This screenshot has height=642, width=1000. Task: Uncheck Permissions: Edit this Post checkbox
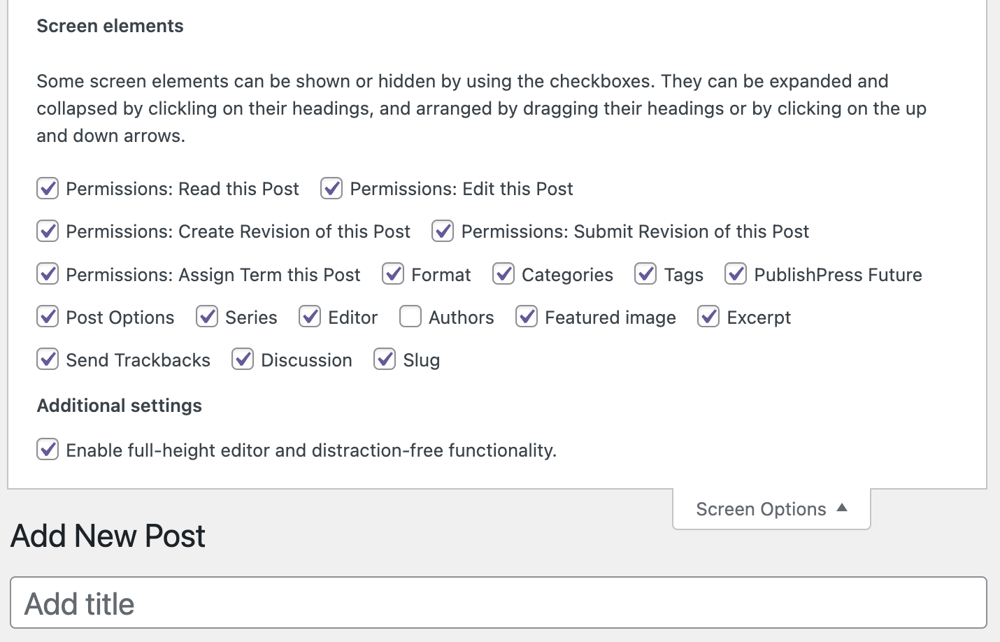(x=331, y=189)
